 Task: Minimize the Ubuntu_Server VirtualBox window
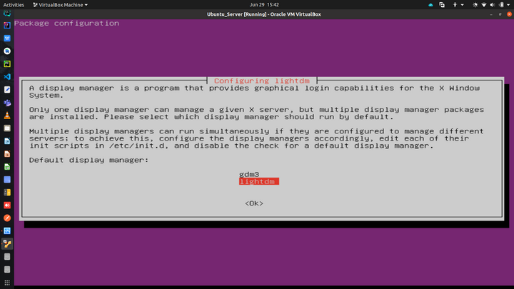pos(491,14)
